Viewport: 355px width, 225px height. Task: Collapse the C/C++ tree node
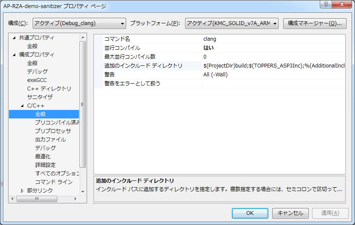click(23, 106)
